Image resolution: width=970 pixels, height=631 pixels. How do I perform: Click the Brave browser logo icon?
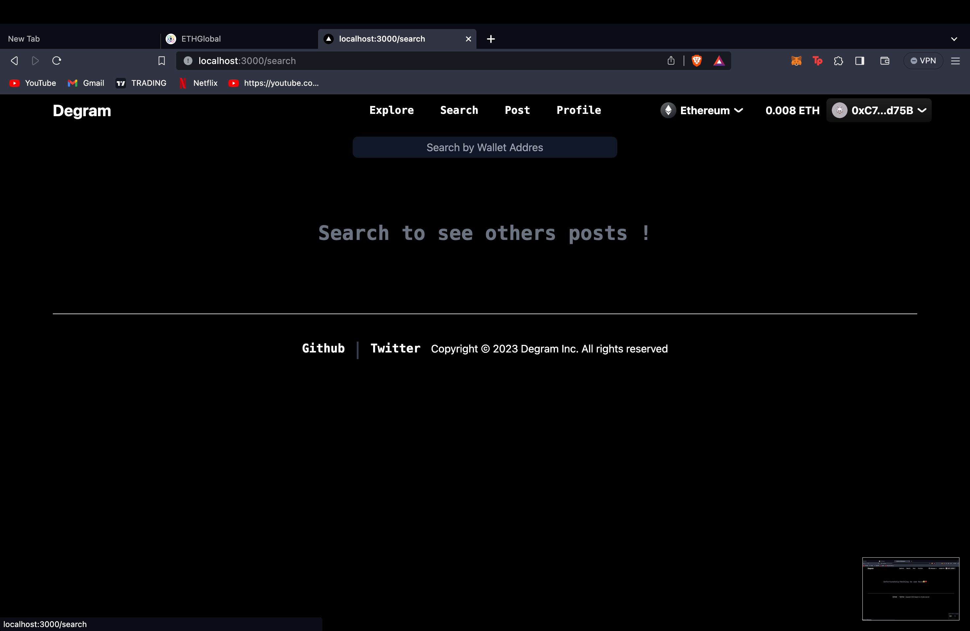click(x=696, y=60)
